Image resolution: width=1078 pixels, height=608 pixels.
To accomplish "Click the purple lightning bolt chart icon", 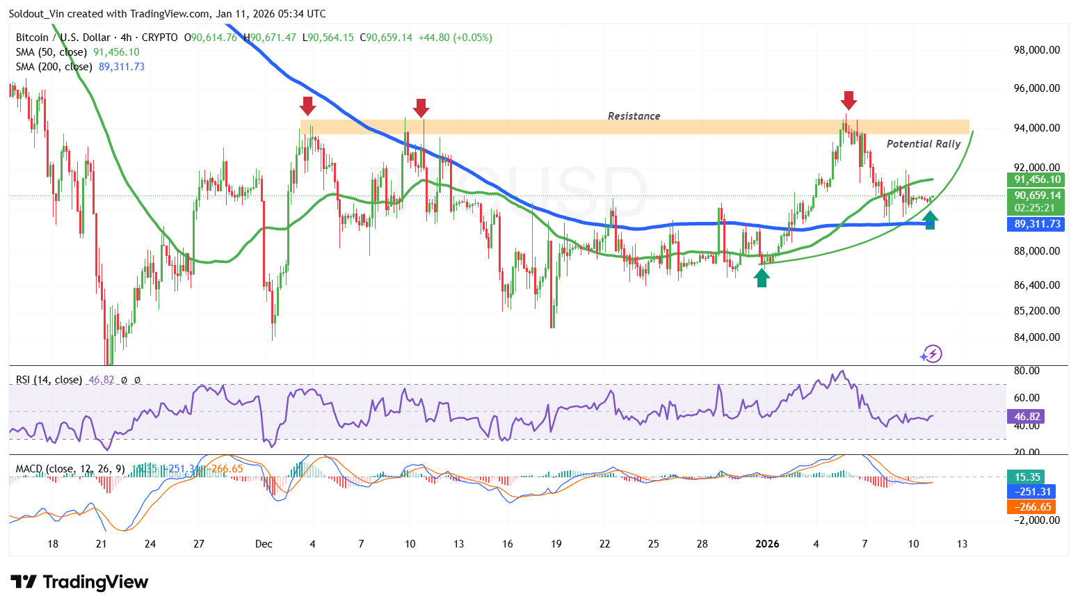I will tap(933, 354).
